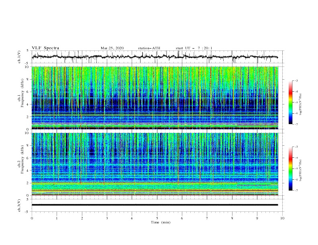The image size is (318, 245).
Task: Click the "8" frequency tick of ch.2
Action: click(29, 146)
